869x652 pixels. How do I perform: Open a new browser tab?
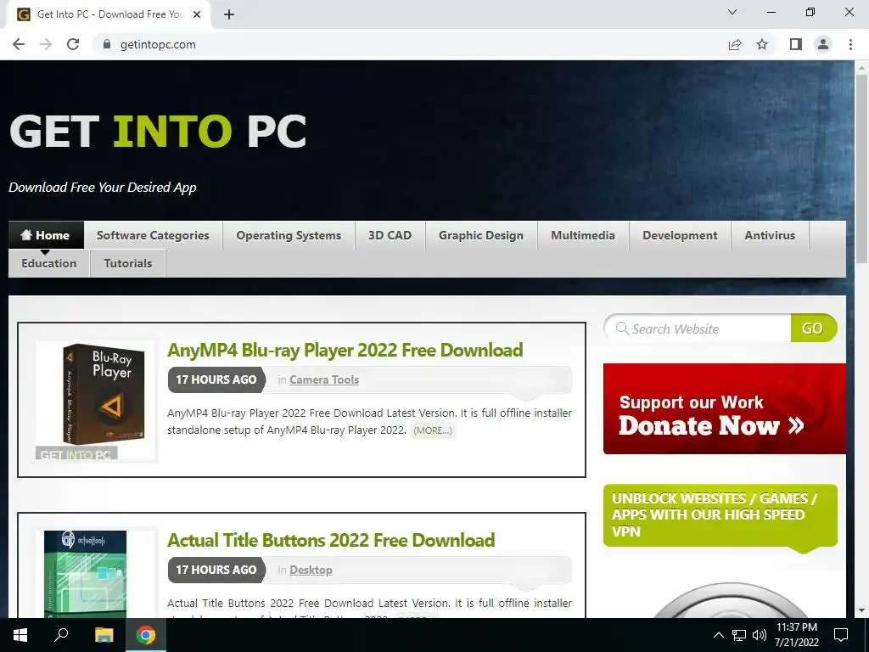pyautogui.click(x=229, y=14)
